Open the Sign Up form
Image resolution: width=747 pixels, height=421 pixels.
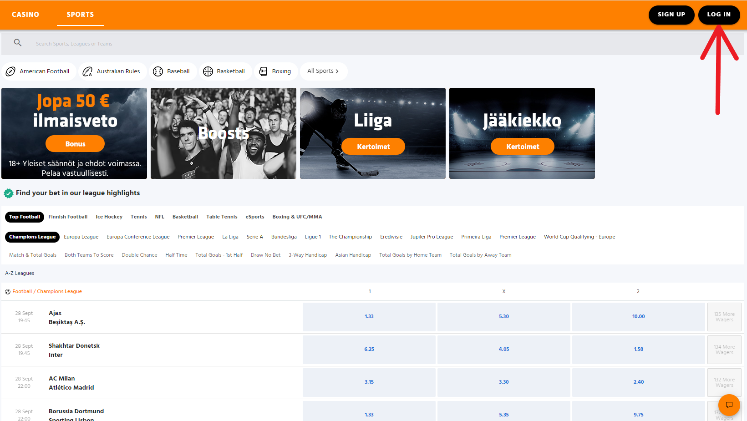pos(671,15)
